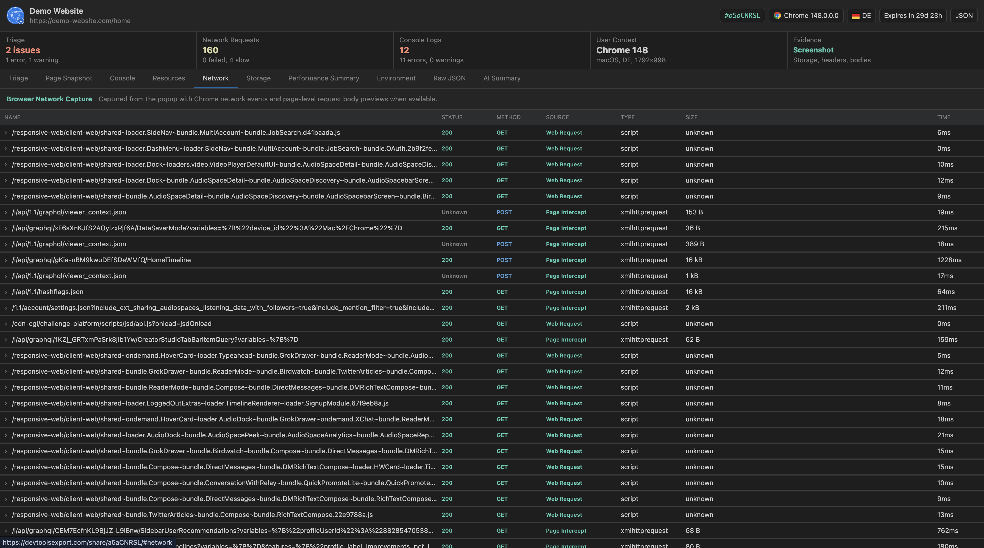Click the Network Requests 160 summary card

pos(295,50)
